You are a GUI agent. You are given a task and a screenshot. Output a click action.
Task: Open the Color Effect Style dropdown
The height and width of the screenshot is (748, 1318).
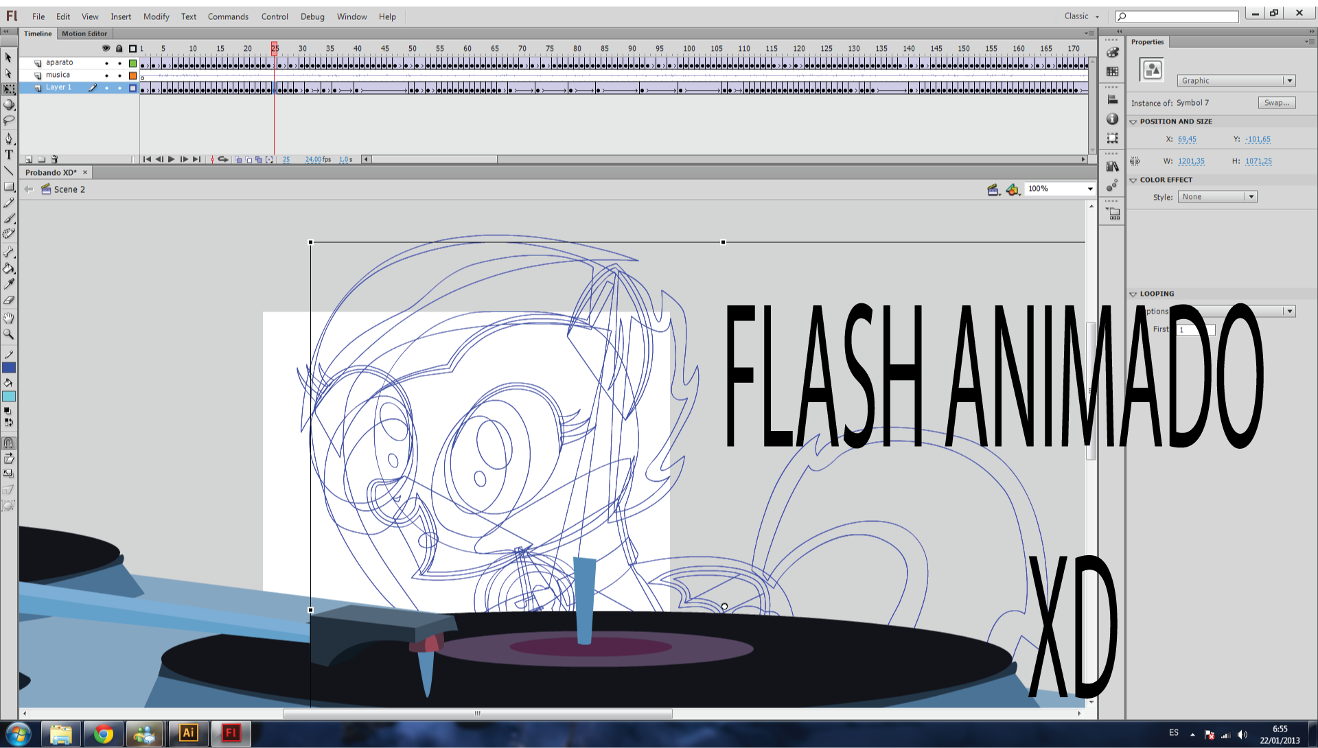[x=1217, y=197]
